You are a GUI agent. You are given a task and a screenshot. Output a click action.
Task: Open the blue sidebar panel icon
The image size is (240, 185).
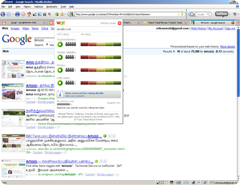point(40,14)
